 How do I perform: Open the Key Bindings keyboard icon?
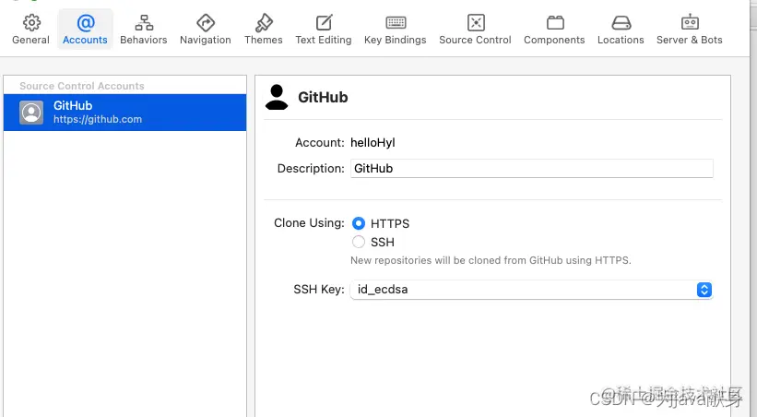[396, 23]
